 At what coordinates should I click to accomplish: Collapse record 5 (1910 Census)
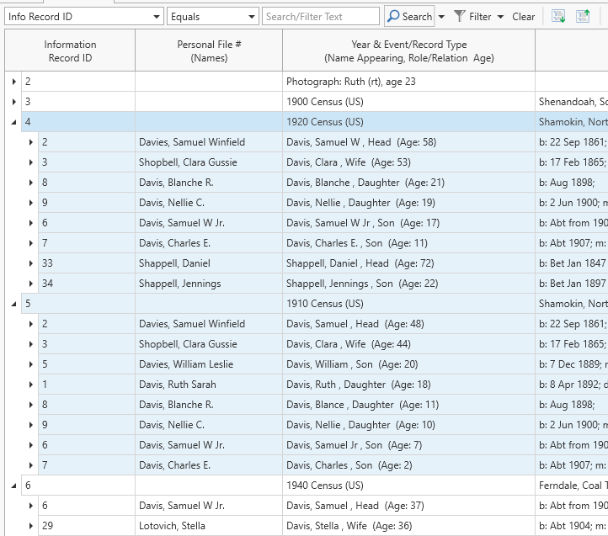pyautogui.click(x=13, y=304)
